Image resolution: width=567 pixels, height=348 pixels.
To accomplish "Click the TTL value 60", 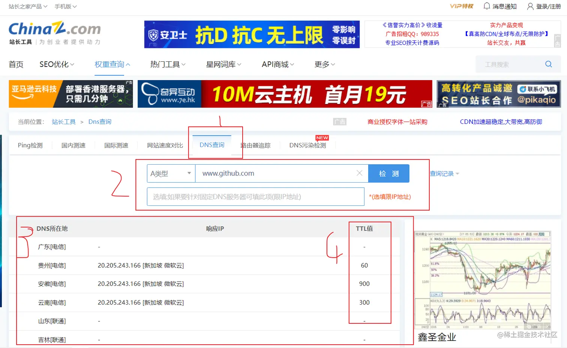I will 364,265.
